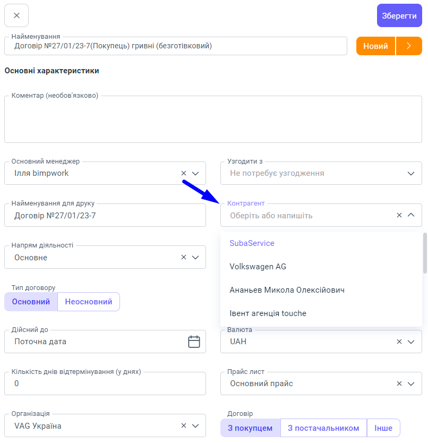The width and height of the screenshot is (428, 443).
Task: Pick Івент агенція touche option
Action: tap(268, 313)
